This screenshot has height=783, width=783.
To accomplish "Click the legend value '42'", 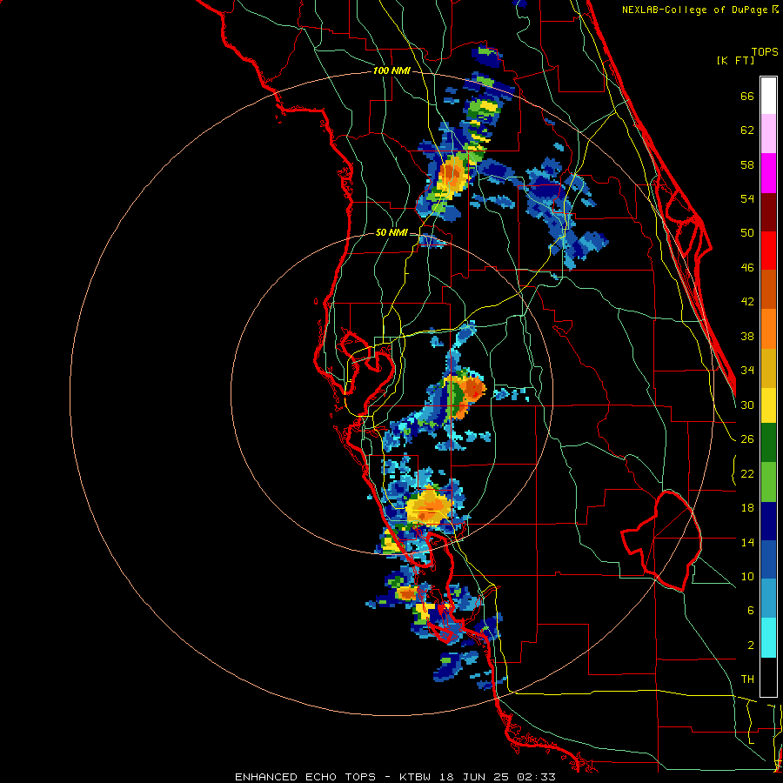I will 747,301.
